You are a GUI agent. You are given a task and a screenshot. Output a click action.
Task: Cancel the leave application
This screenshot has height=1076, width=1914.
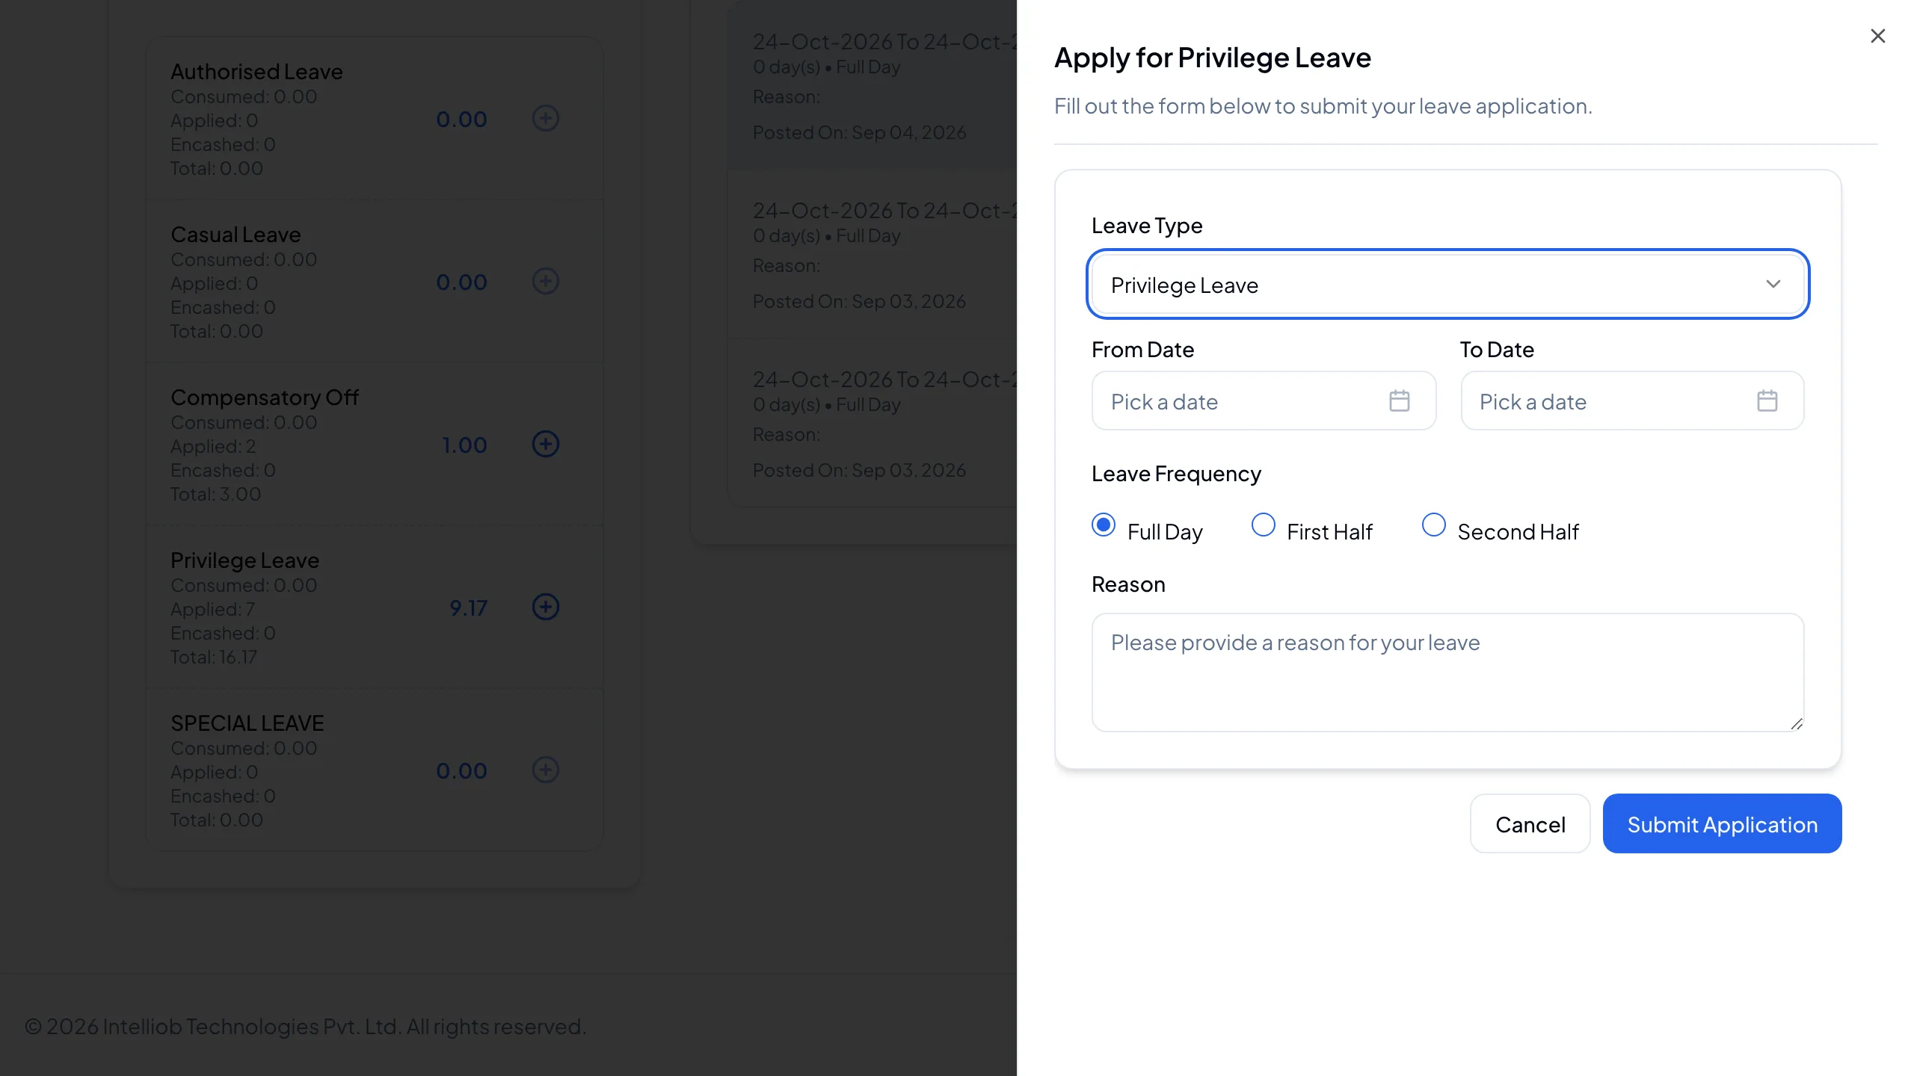pyautogui.click(x=1530, y=823)
